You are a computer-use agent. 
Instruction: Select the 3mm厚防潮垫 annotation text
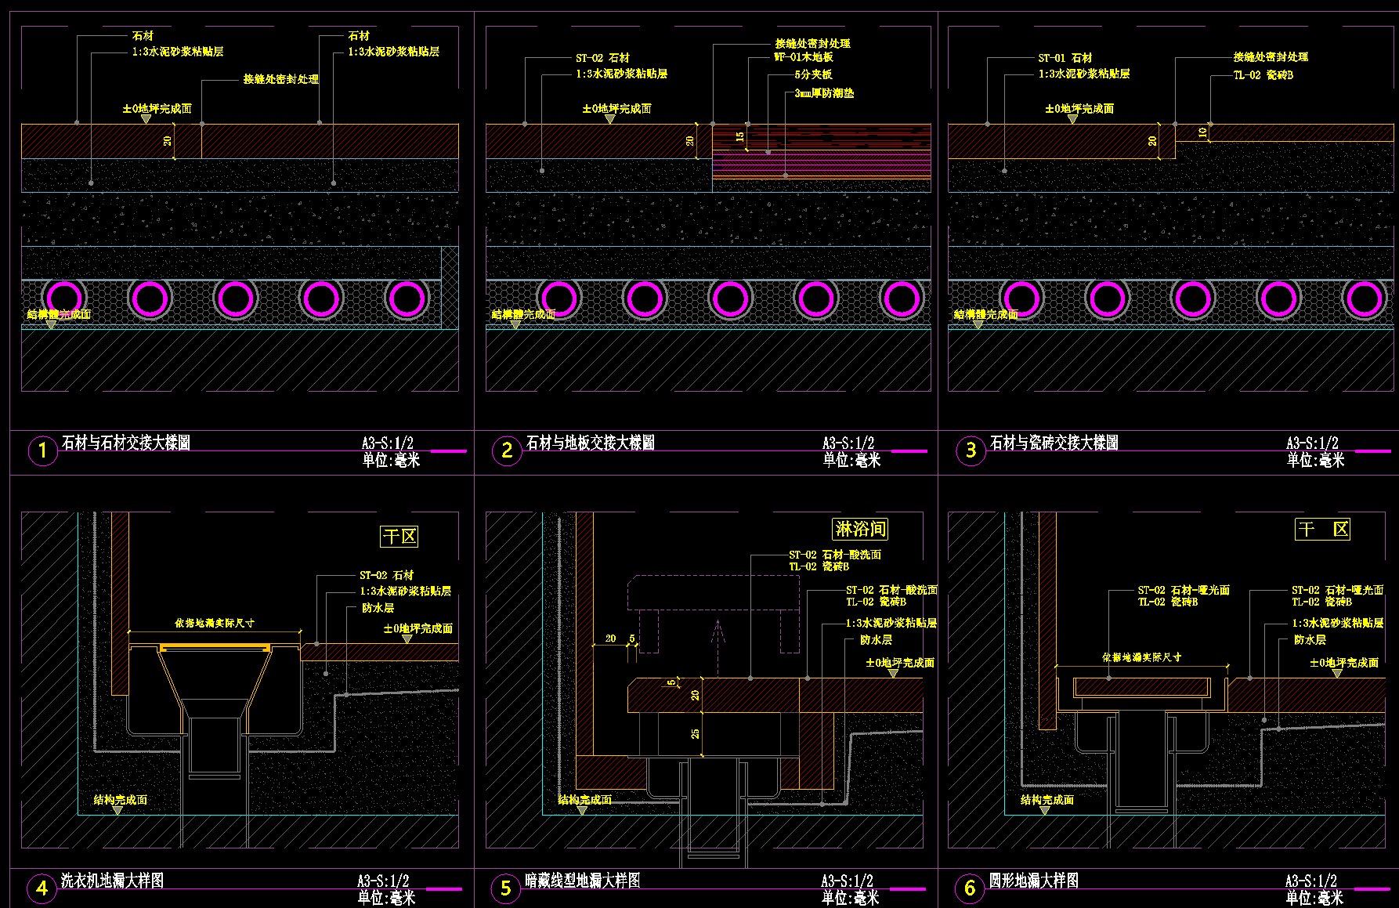(824, 93)
